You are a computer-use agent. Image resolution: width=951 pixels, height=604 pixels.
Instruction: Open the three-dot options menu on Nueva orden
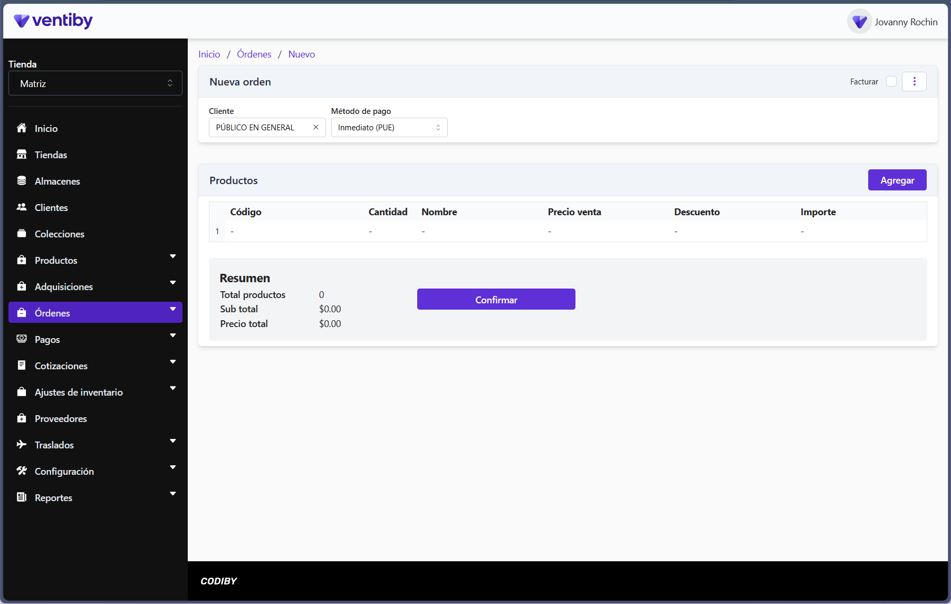pyautogui.click(x=915, y=81)
